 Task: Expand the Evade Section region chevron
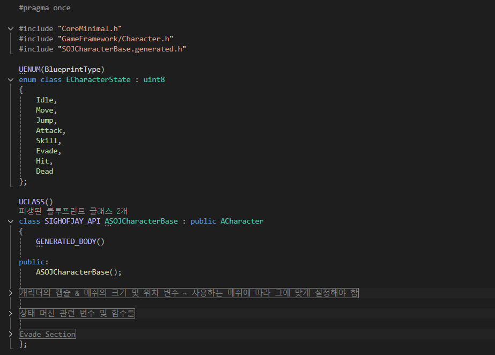click(x=10, y=334)
